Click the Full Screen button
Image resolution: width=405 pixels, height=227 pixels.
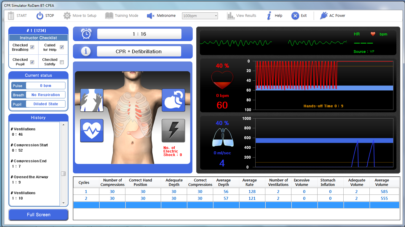39,215
